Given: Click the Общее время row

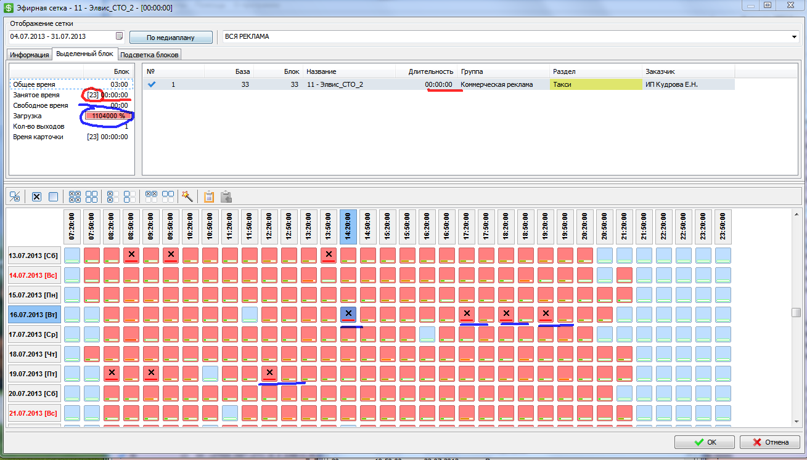Looking at the screenshot, I should (x=71, y=84).
